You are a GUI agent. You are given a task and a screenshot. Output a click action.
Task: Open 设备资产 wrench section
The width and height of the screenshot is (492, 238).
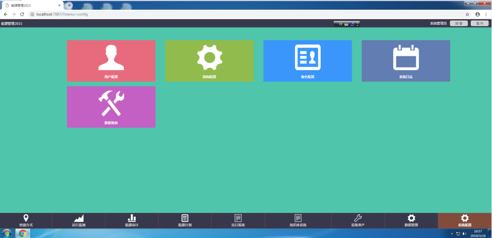tap(358, 221)
